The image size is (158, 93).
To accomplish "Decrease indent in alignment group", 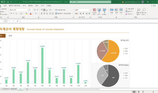I will (50, 13).
